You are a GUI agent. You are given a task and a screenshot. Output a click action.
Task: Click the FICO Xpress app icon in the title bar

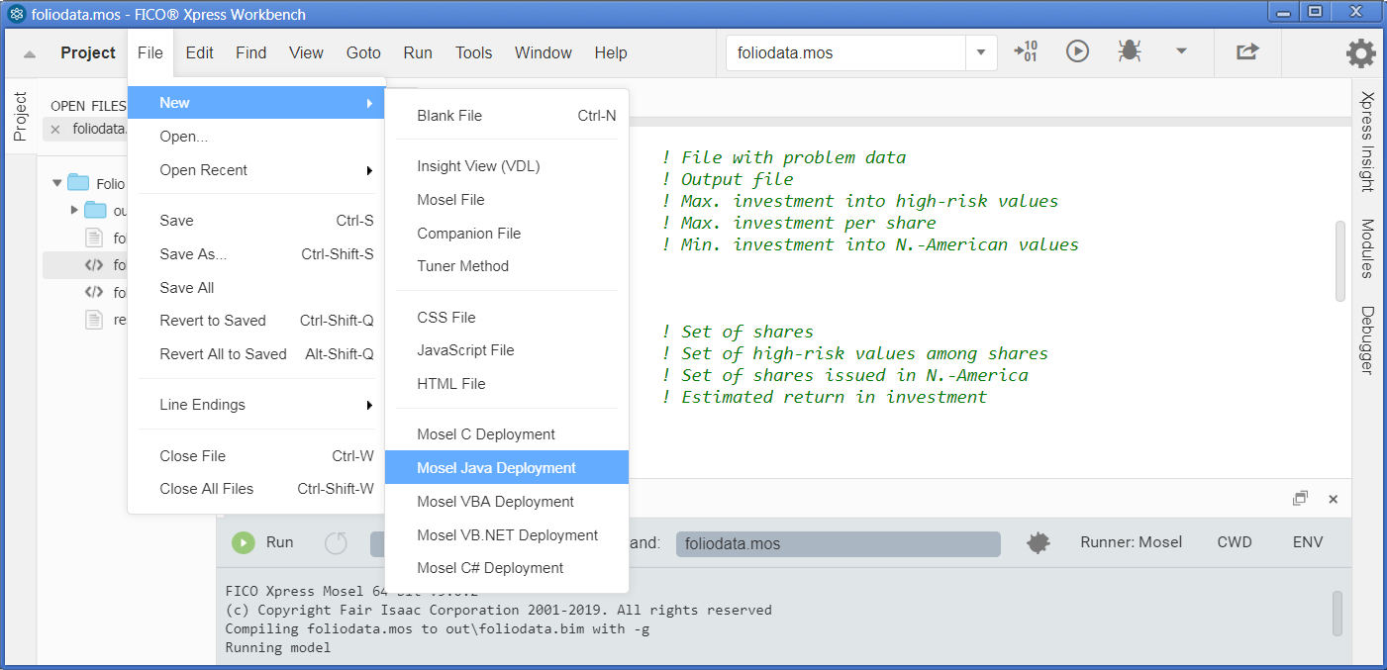click(x=17, y=14)
